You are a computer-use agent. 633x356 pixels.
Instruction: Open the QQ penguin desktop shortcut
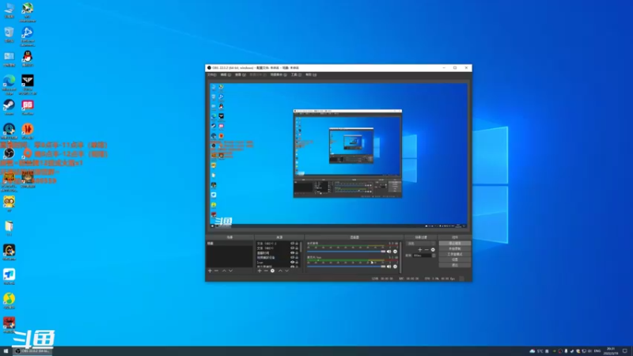[28, 56]
